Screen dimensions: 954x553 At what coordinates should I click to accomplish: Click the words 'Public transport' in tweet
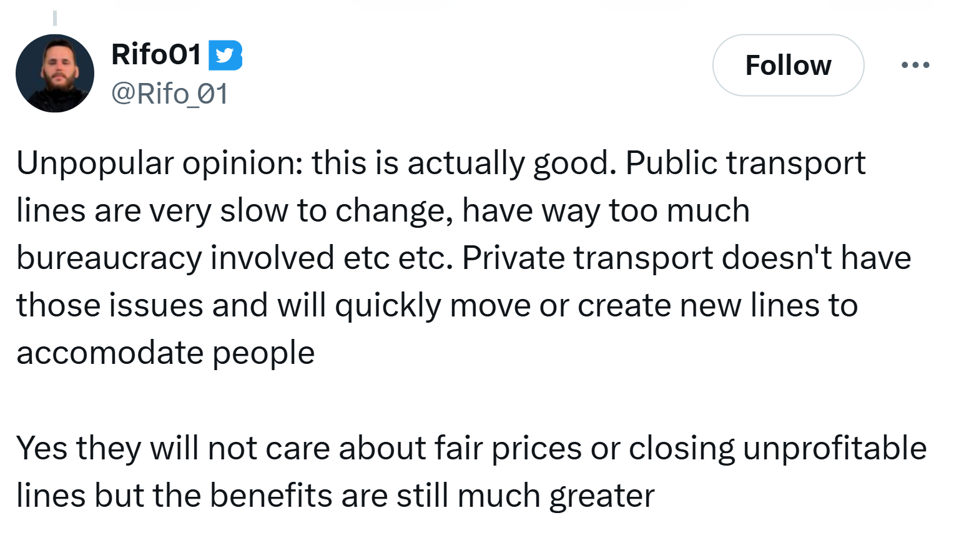pos(745,163)
